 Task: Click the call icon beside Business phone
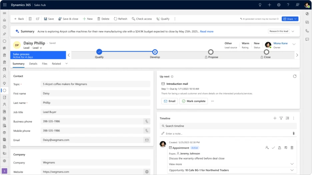point(146,121)
